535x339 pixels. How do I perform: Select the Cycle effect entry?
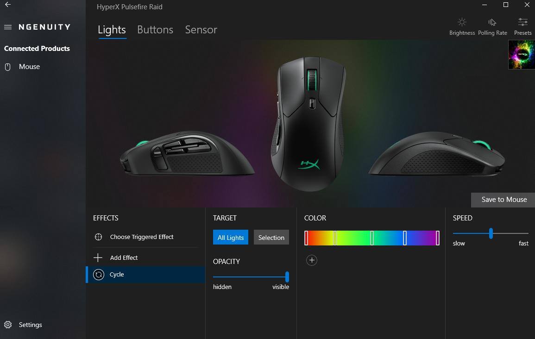click(x=146, y=275)
